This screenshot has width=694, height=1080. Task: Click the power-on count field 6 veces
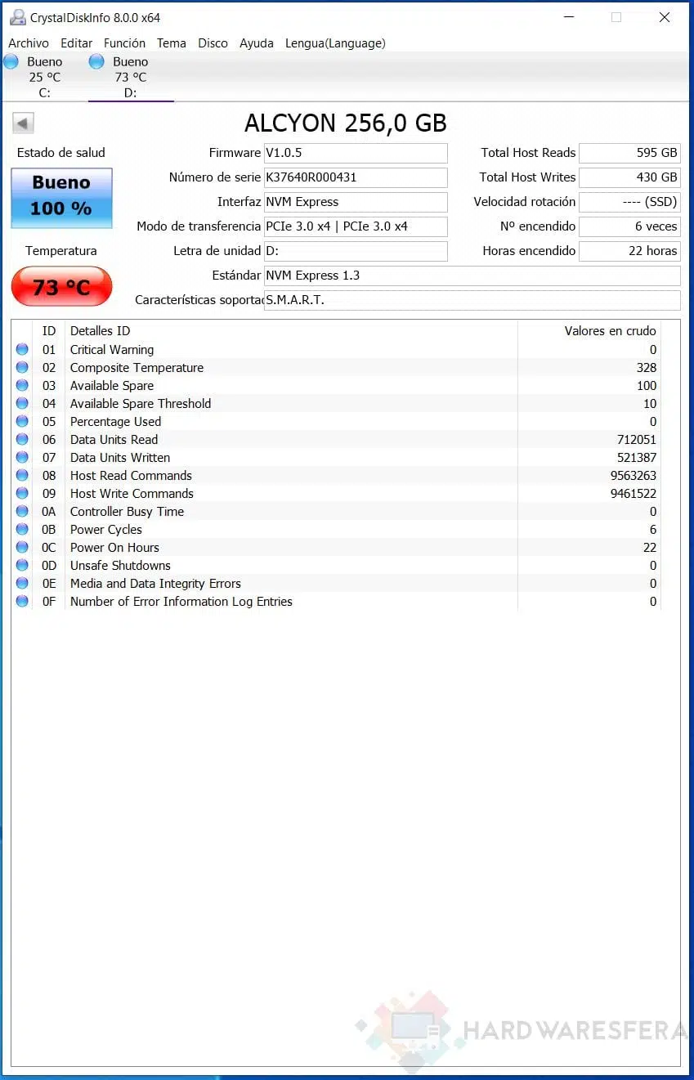click(629, 226)
